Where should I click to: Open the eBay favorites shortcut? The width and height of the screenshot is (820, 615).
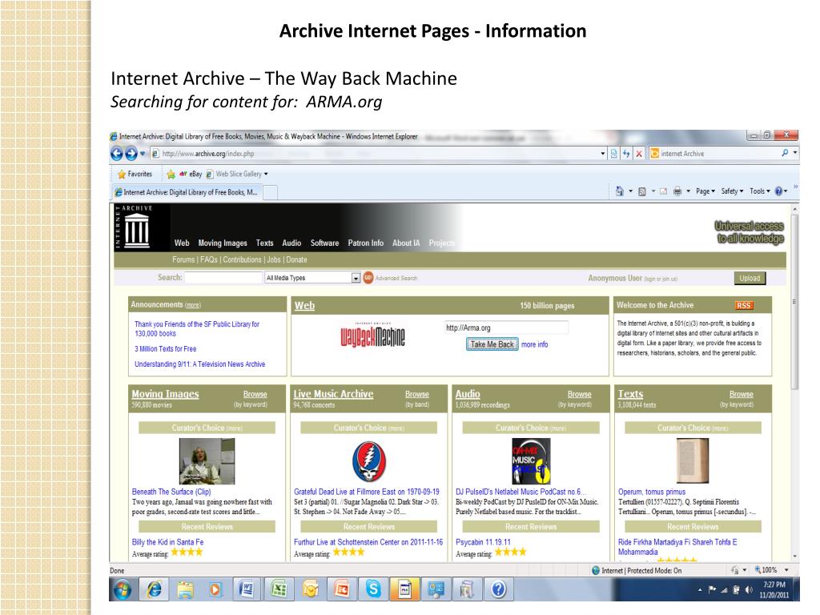click(x=191, y=174)
